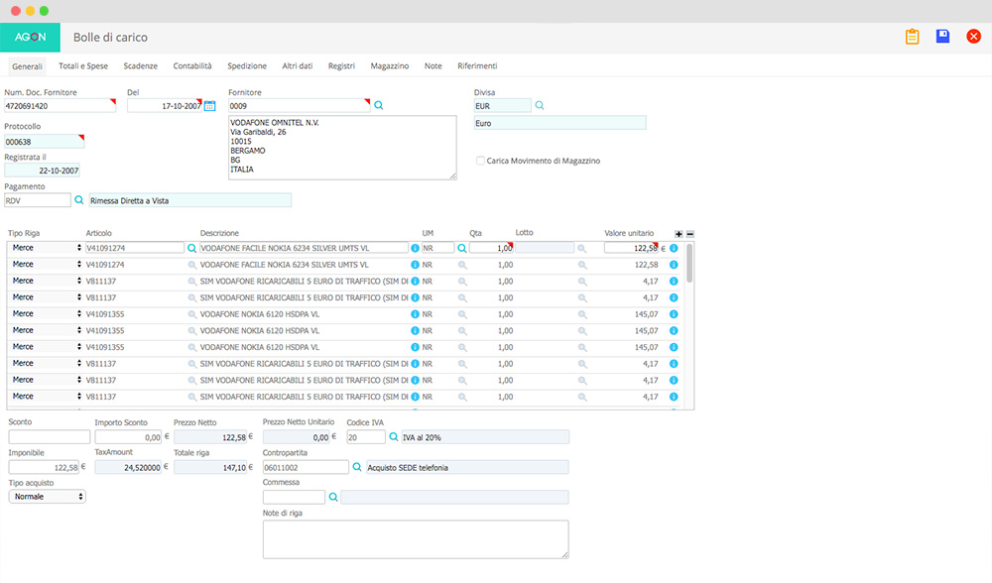Click Lotto search magnifier in first row
The image size is (992, 583).
[x=582, y=248]
